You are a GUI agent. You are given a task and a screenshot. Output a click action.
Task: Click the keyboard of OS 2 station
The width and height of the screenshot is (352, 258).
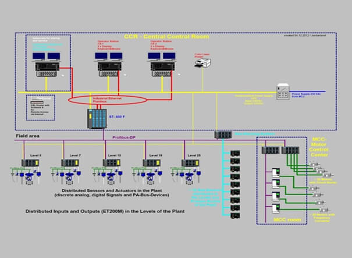pos(162,74)
